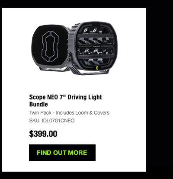Click the outlined logo on the black cover
Image resolution: width=173 pixels, height=179 pixels.
50,46
